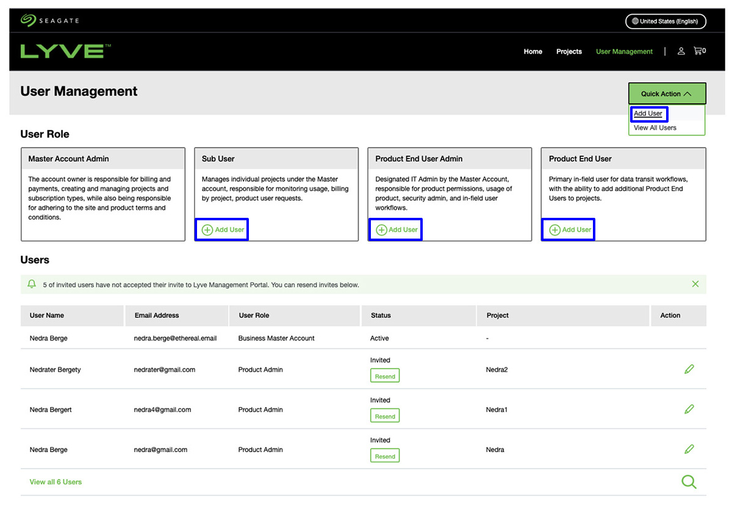Click user name Nedra Bergert
The width and height of the screenshot is (732, 515).
pos(51,410)
